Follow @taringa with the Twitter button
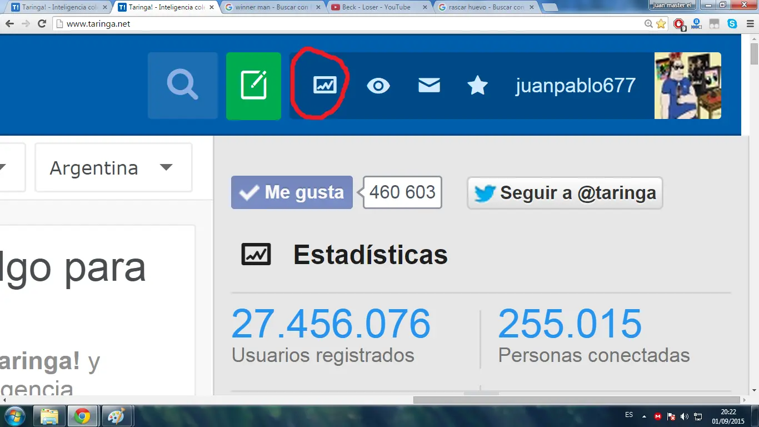 tap(565, 193)
